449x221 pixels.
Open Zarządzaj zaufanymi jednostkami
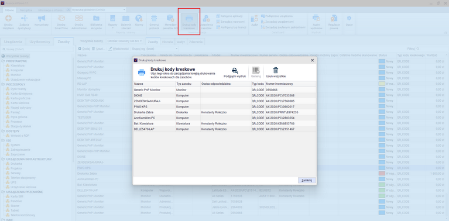pyautogui.click(x=283, y=27)
